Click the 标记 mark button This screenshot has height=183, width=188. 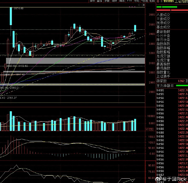pos(137,1)
